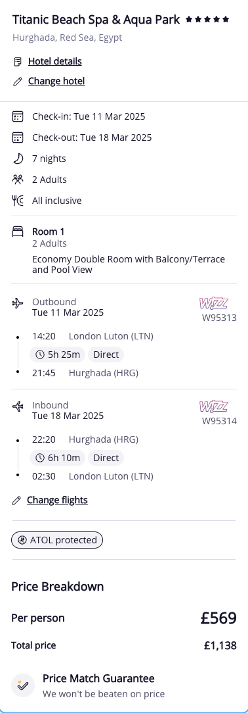The height and width of the screenshot is (713, 248).
Task: Click the All inclusive dining icon
Action: coord(17,201)
